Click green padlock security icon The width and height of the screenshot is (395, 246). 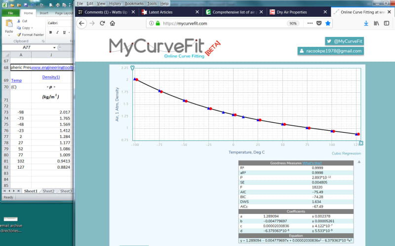[158, 23]
